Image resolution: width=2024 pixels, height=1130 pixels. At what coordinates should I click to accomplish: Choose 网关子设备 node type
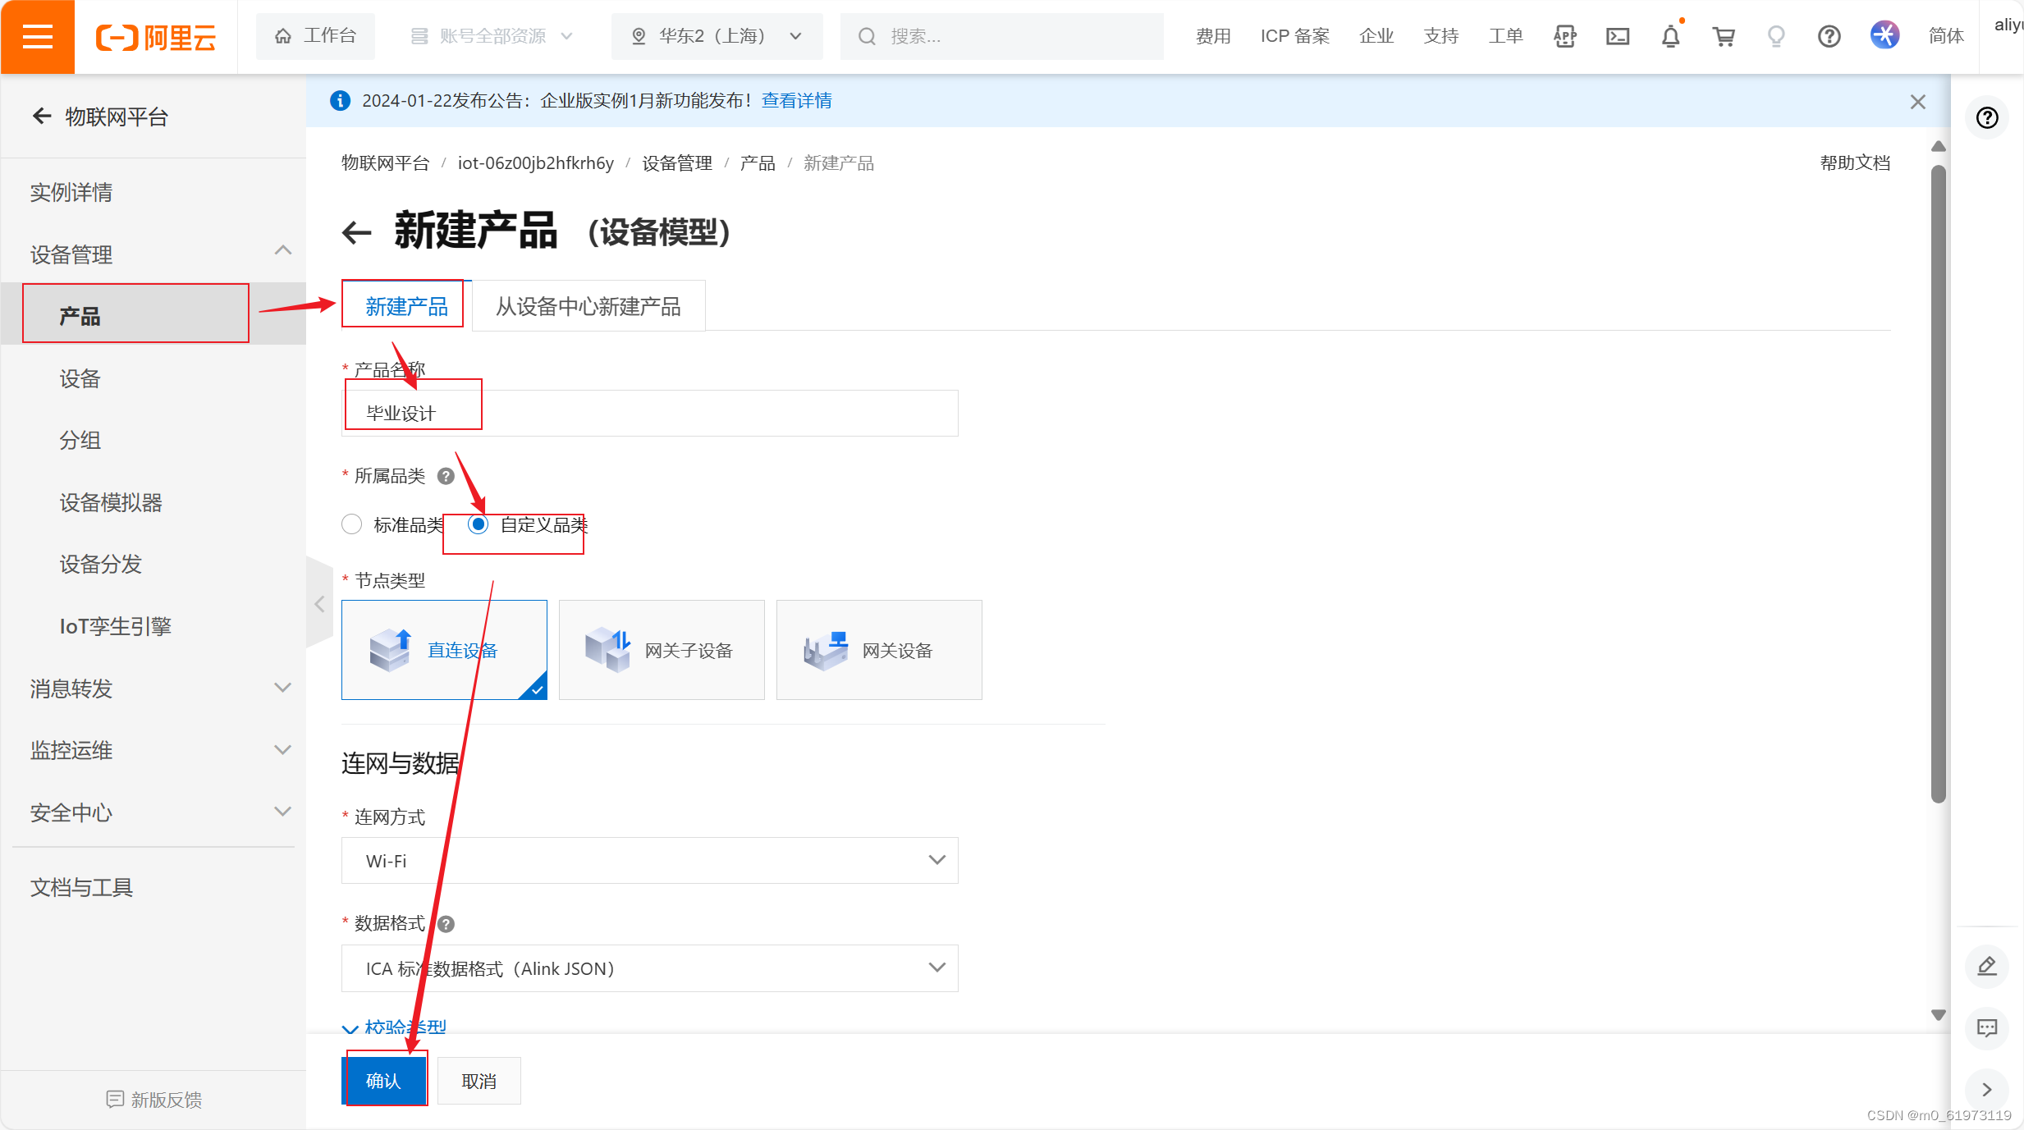(662, 650)
